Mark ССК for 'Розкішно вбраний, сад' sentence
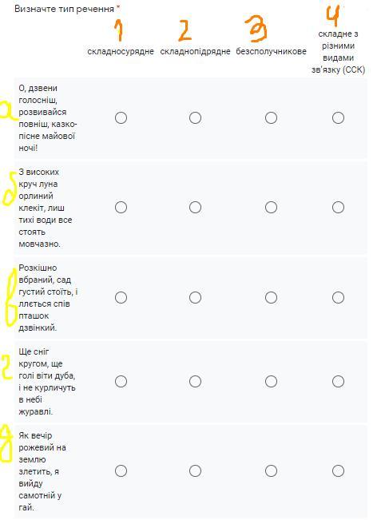381x520 pixels. coord(338,297)
